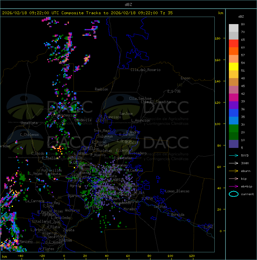Click the 'C_Chilenos' map label
Screen dimensions: 257x260
click(x=29, y=135)
